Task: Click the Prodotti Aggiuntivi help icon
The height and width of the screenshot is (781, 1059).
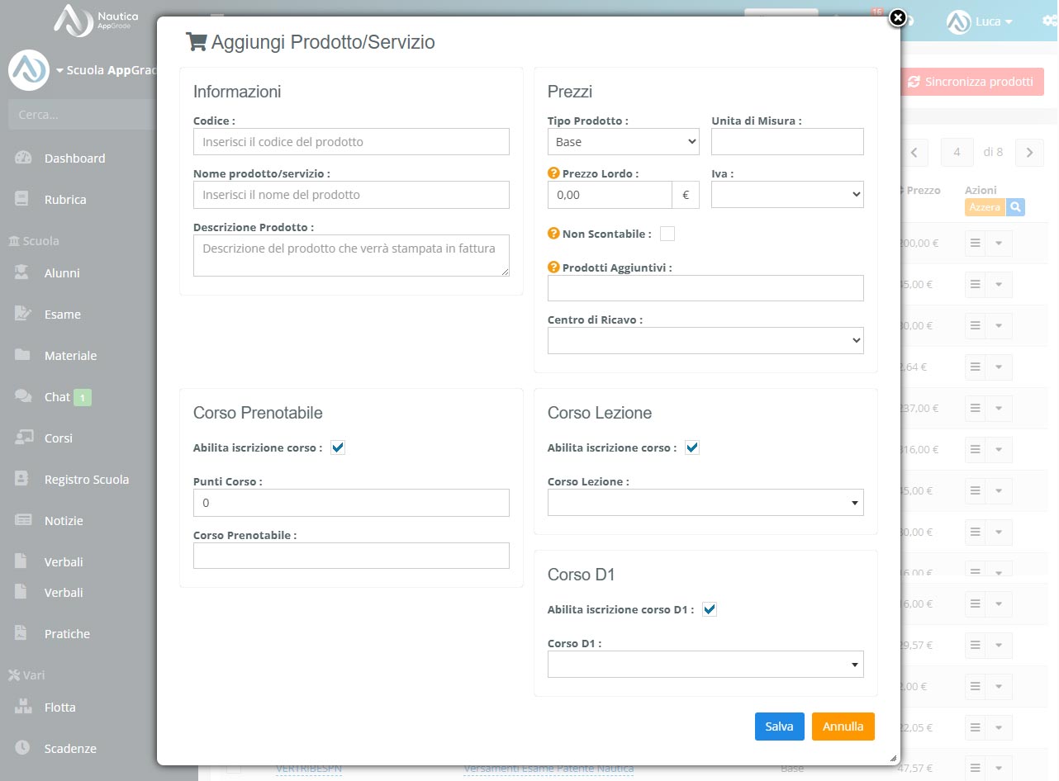Action: [553, 267]
